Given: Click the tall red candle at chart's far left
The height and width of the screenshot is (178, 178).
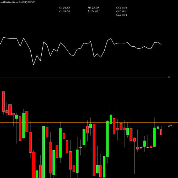Looking at the screenshot, I should click(x=3, y=101).
